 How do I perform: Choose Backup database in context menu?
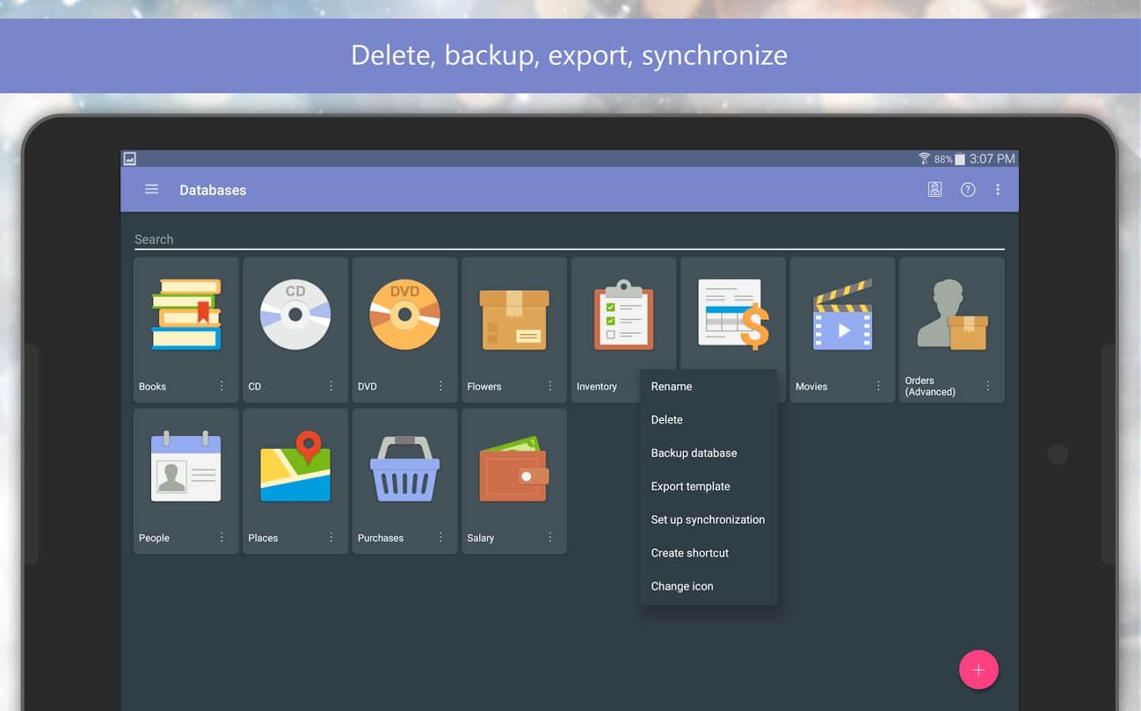point(693,453)
